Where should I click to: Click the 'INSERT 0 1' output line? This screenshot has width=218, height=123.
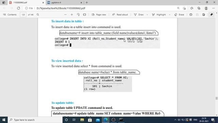point(62,42)
